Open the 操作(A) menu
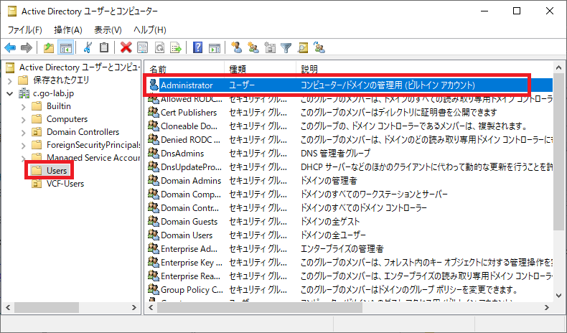The image size is (567, 333). (x=68, y=29)
